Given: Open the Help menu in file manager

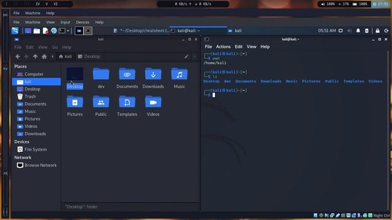Looking at the screenshot, I should tap(67, 47).
